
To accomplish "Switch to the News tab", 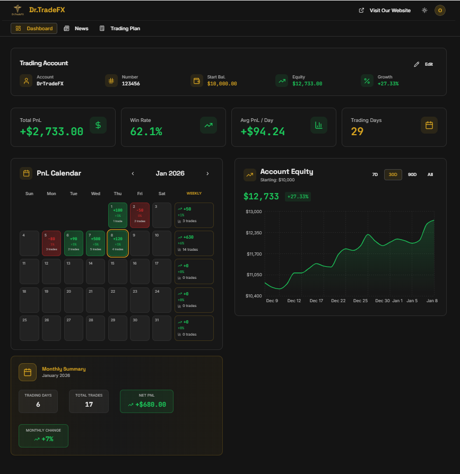I will [x=76, y=28].
